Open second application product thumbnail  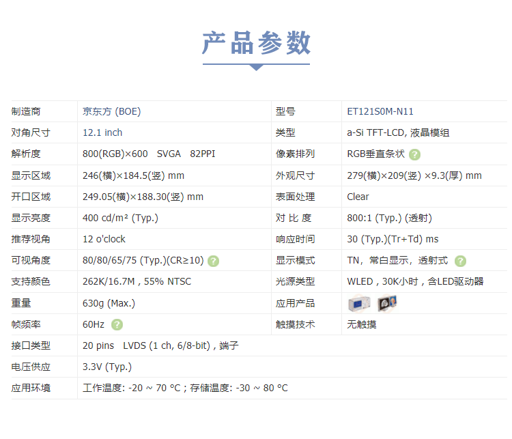387,303
